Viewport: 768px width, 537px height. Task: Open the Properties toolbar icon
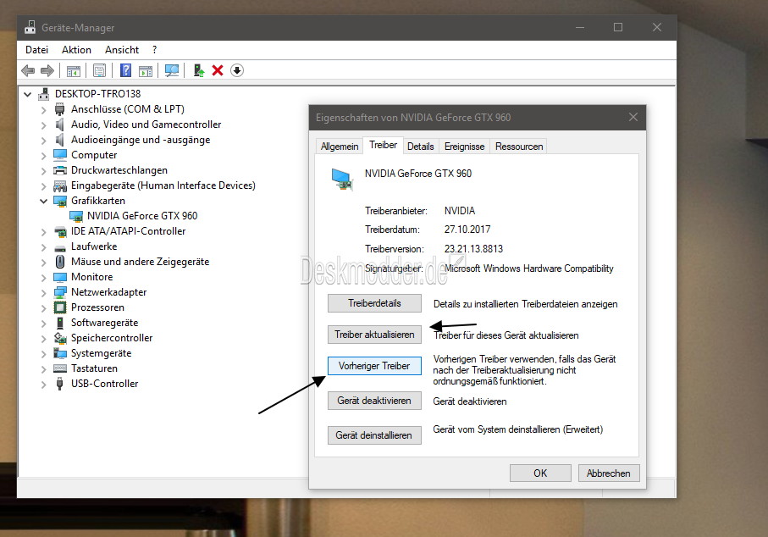[99, 70]
